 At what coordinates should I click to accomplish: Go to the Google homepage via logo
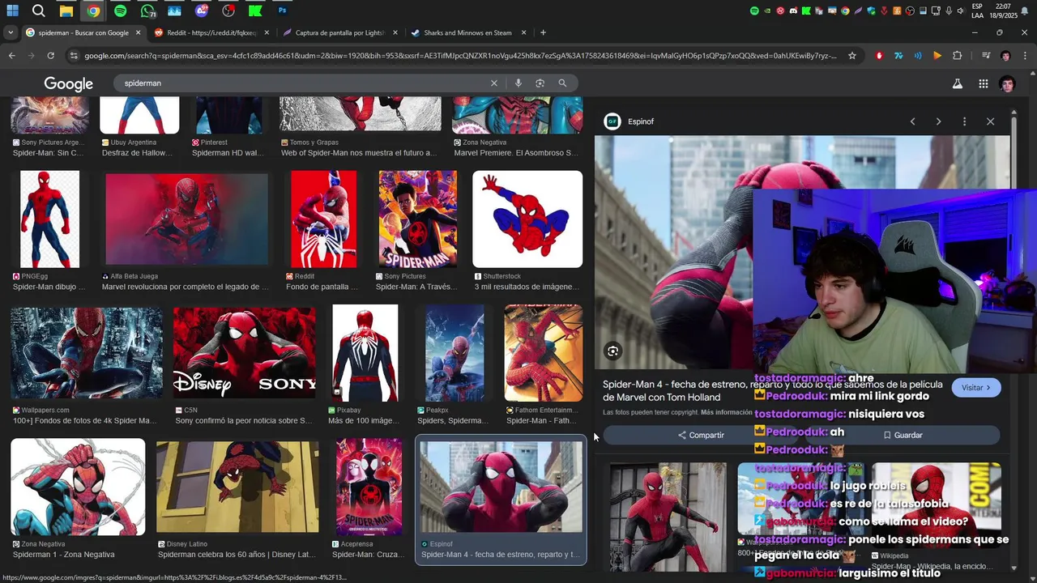pyautogui.click(x=69, y=84)
